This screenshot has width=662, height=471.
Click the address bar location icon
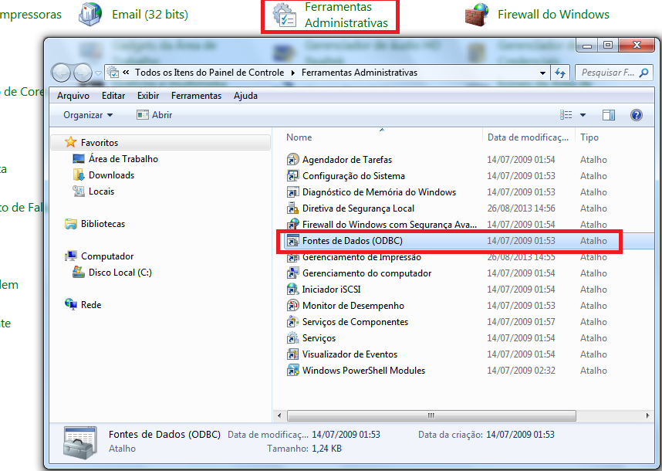tap(113, 73)
